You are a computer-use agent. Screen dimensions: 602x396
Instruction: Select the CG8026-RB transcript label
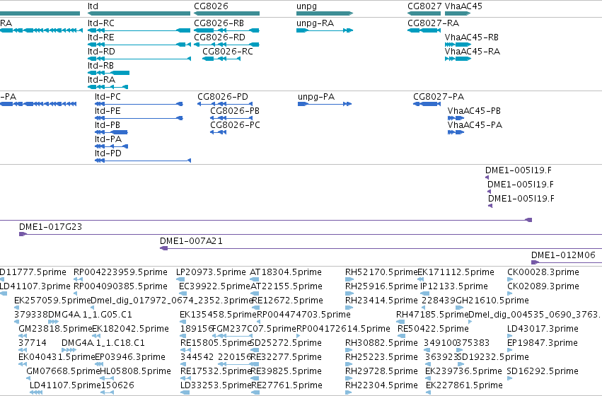click(219, 23)
